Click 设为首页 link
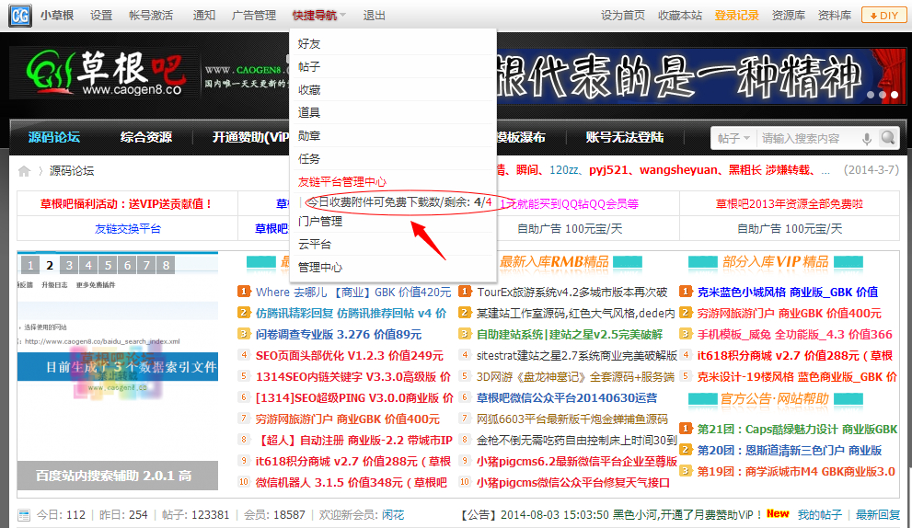The image size is (912, 528). 623,15
